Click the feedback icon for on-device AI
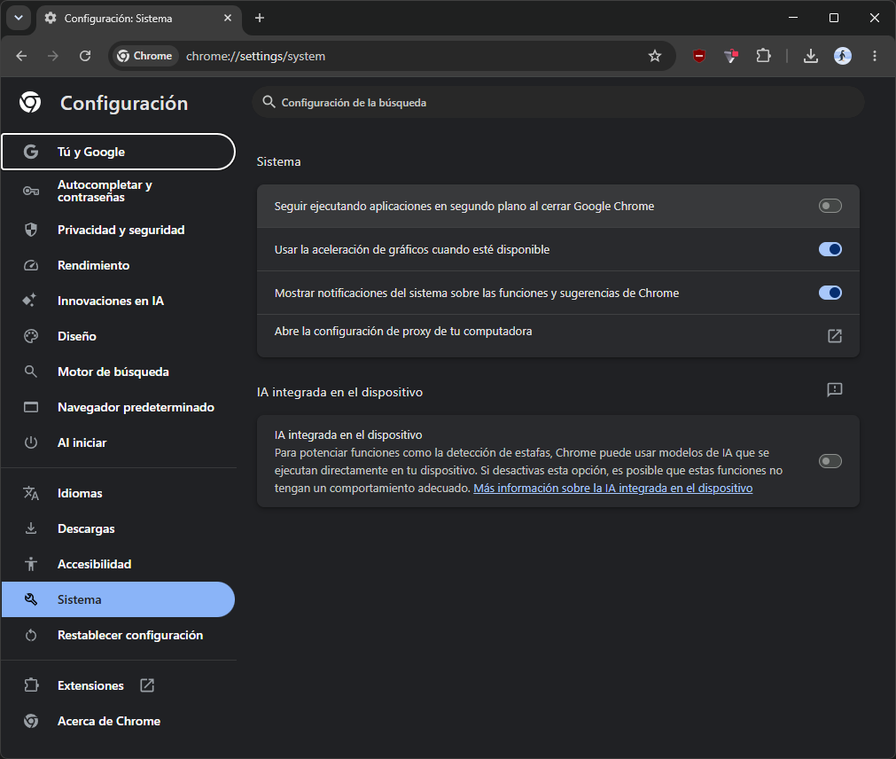896x759 pixels. (834, 390)
